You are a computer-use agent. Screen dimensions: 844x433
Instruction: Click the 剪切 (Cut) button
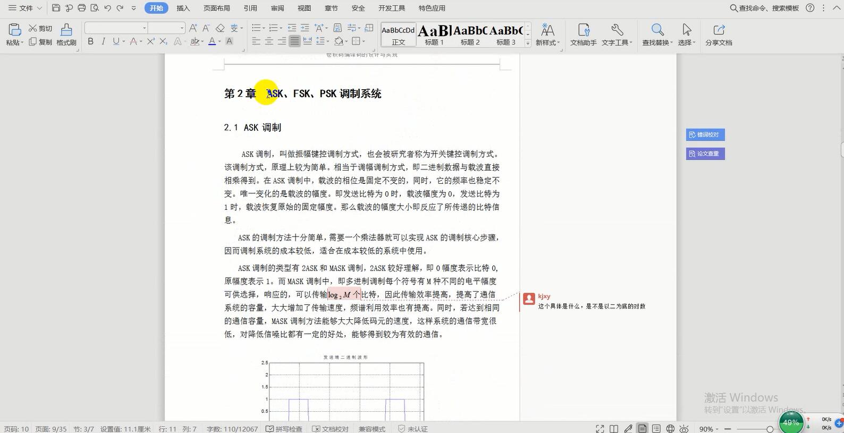pos(41,29)
